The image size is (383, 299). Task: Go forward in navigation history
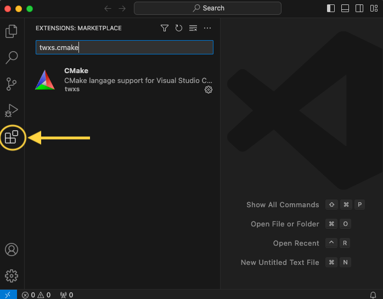pyautogui.click(x=122, y=9)
